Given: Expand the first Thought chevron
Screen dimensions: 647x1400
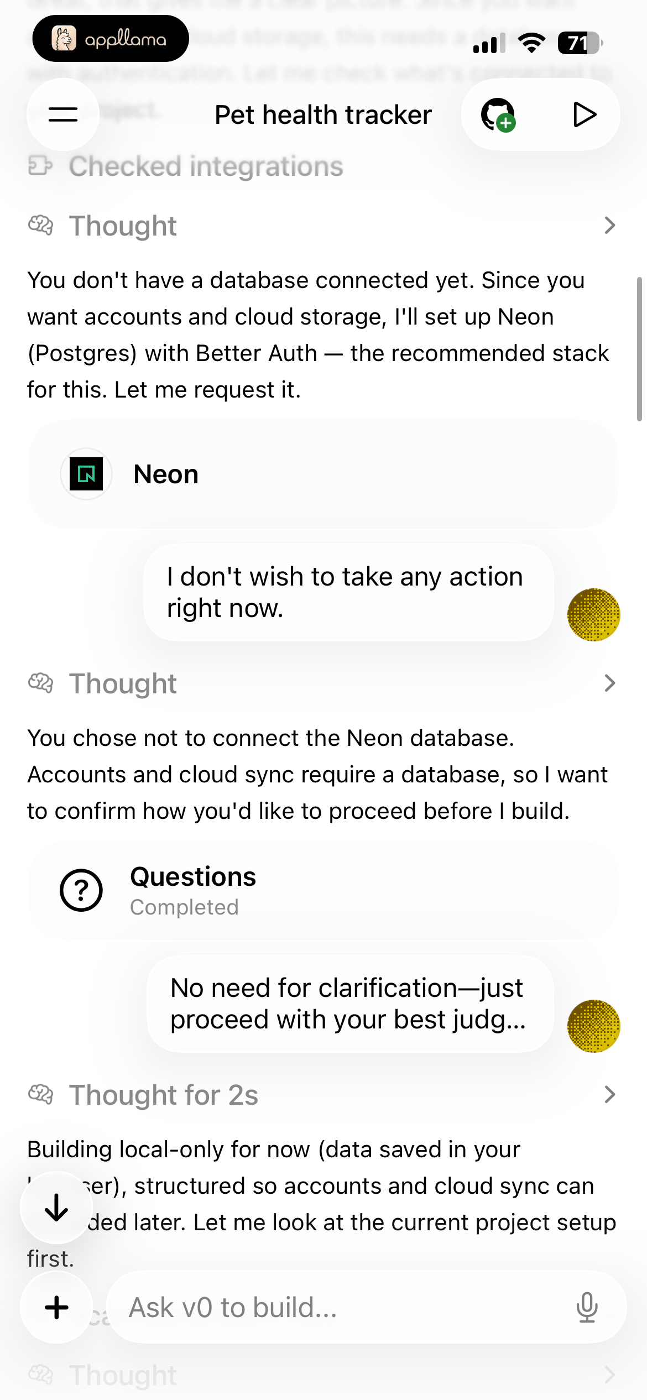Looking at the screenshot, I should coord(609,225).
